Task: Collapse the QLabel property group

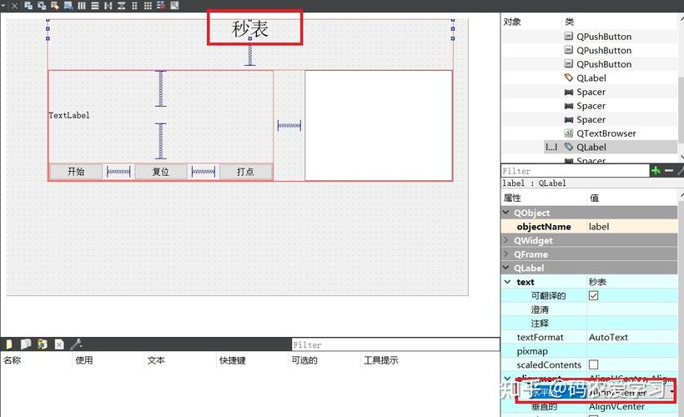Action: pyautogui.click(x=506, y=268)
